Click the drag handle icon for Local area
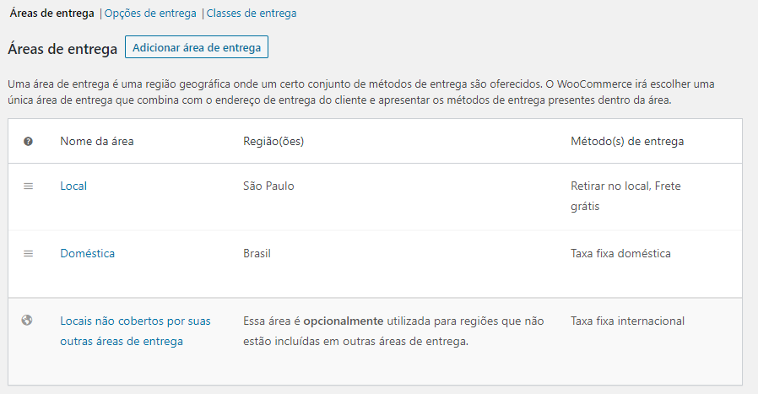 tap(29, 186)
